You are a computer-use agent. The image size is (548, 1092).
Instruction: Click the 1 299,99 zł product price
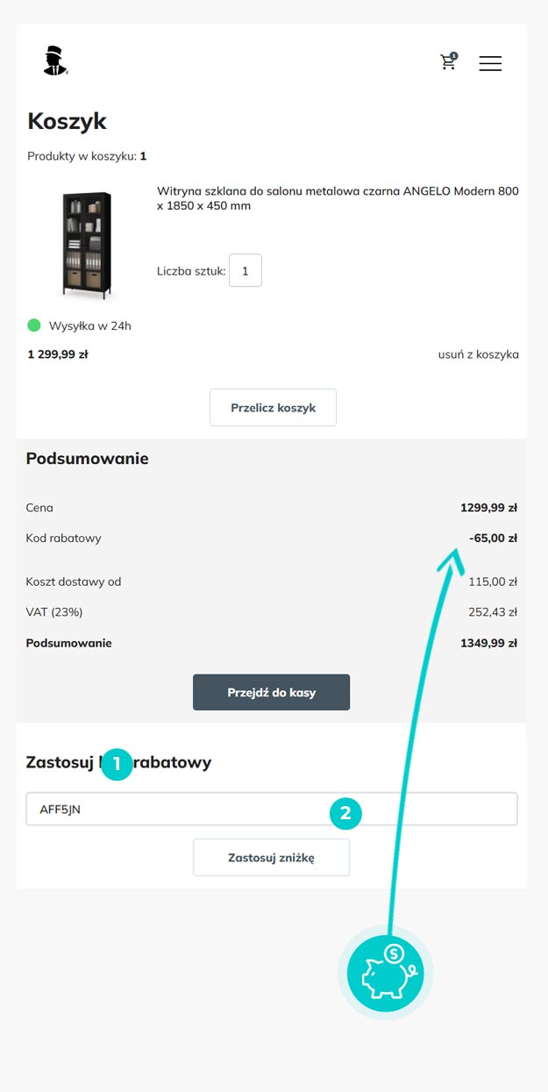coord(58,354)
